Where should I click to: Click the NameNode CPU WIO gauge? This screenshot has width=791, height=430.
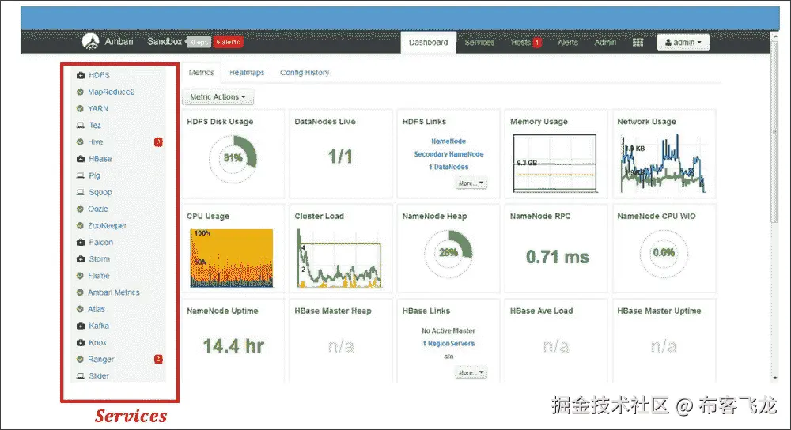point(664,253)
